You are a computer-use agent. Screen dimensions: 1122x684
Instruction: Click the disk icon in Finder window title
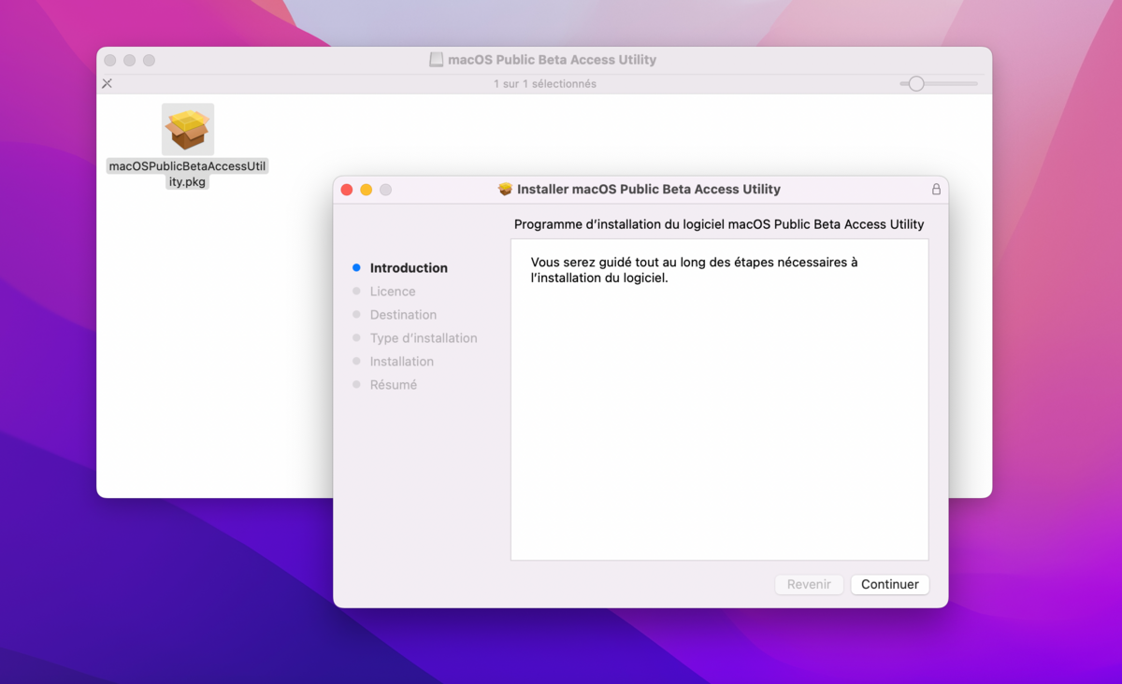point(436,60)
